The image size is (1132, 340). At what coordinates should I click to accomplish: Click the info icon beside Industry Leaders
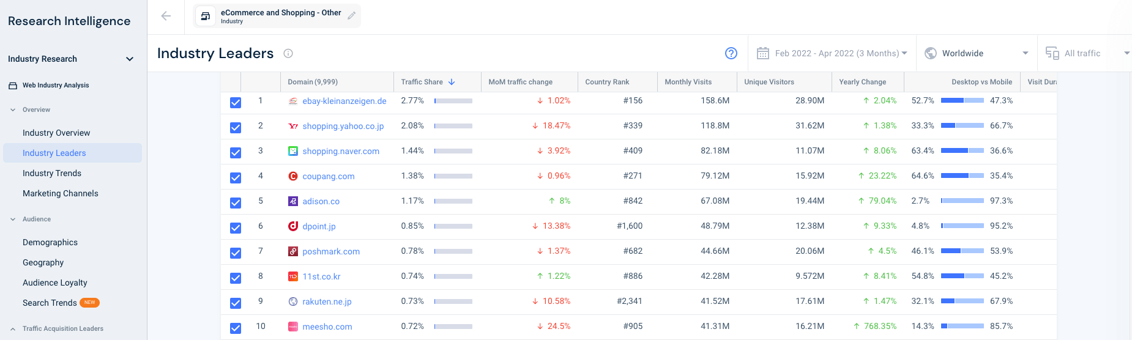[x=288, y=53]
